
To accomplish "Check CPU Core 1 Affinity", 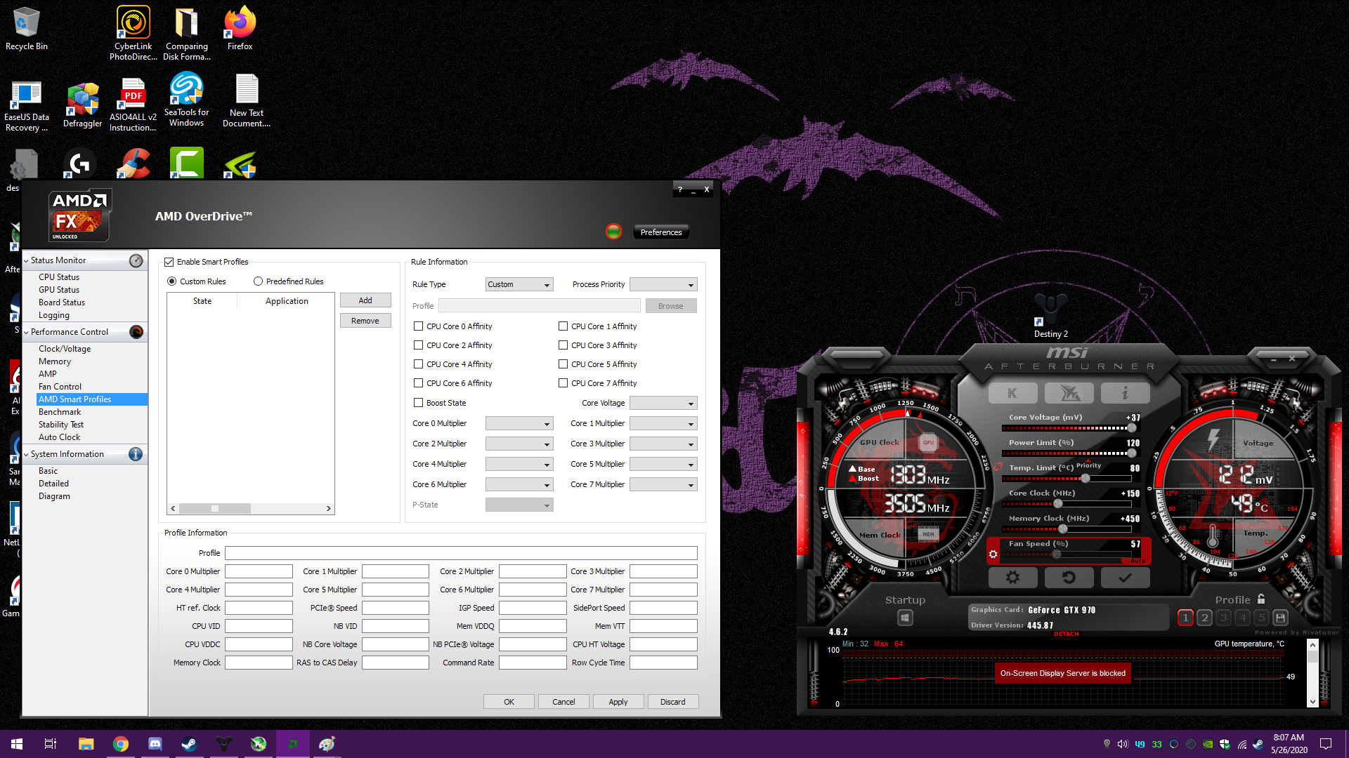I will tap(563, 326).
